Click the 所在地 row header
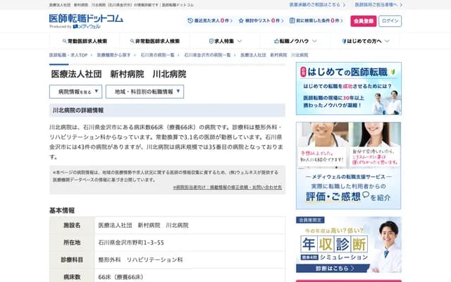Image resolution: width=451 pixels, height=282 pixels. (x=72, y=243)
